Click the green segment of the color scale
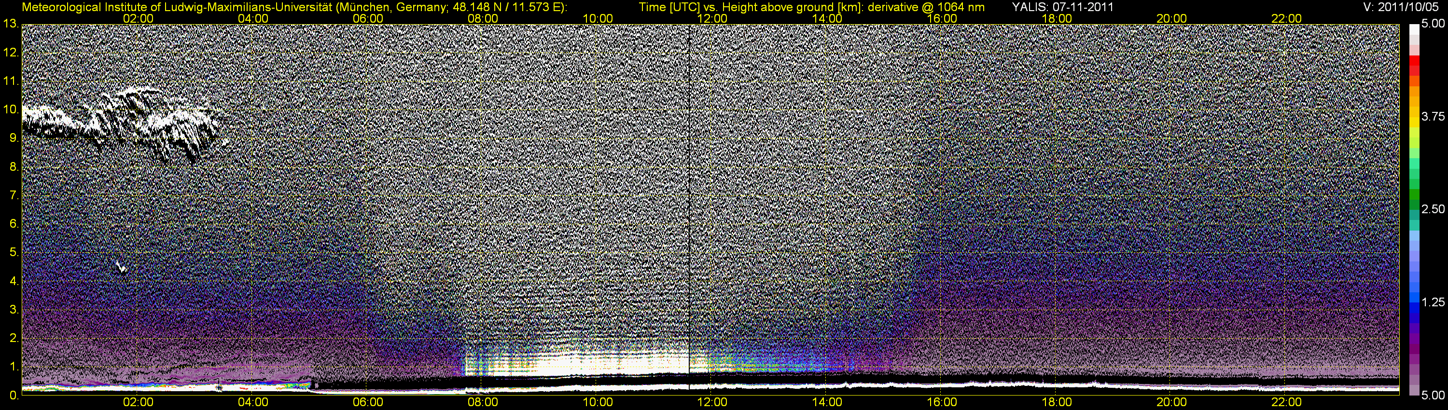 (1415, 194)
